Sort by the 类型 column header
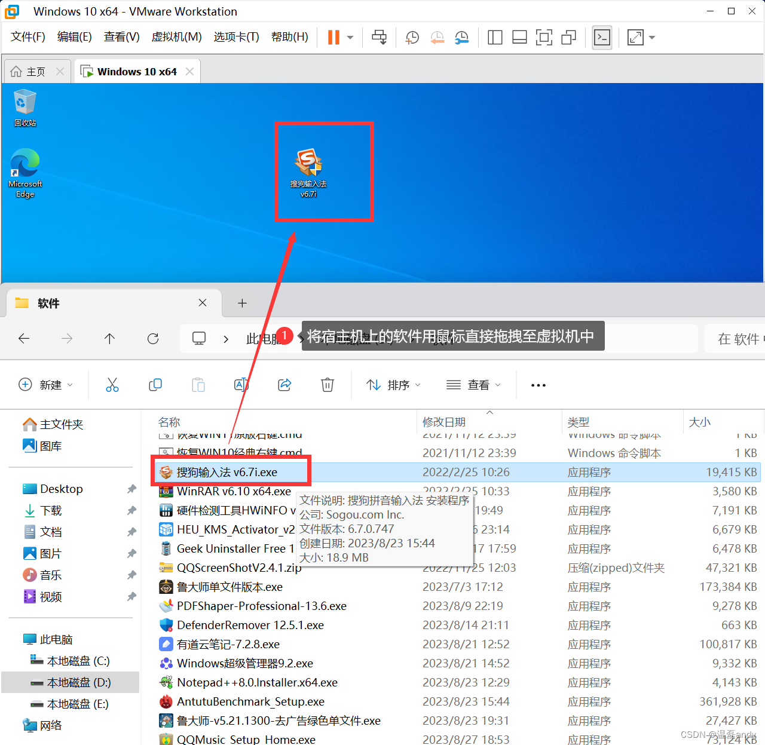765x745 pixels. [579, 422]
